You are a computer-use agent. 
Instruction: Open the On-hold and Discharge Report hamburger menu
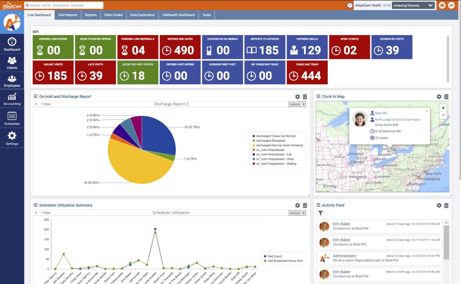(x=35, y=96)
